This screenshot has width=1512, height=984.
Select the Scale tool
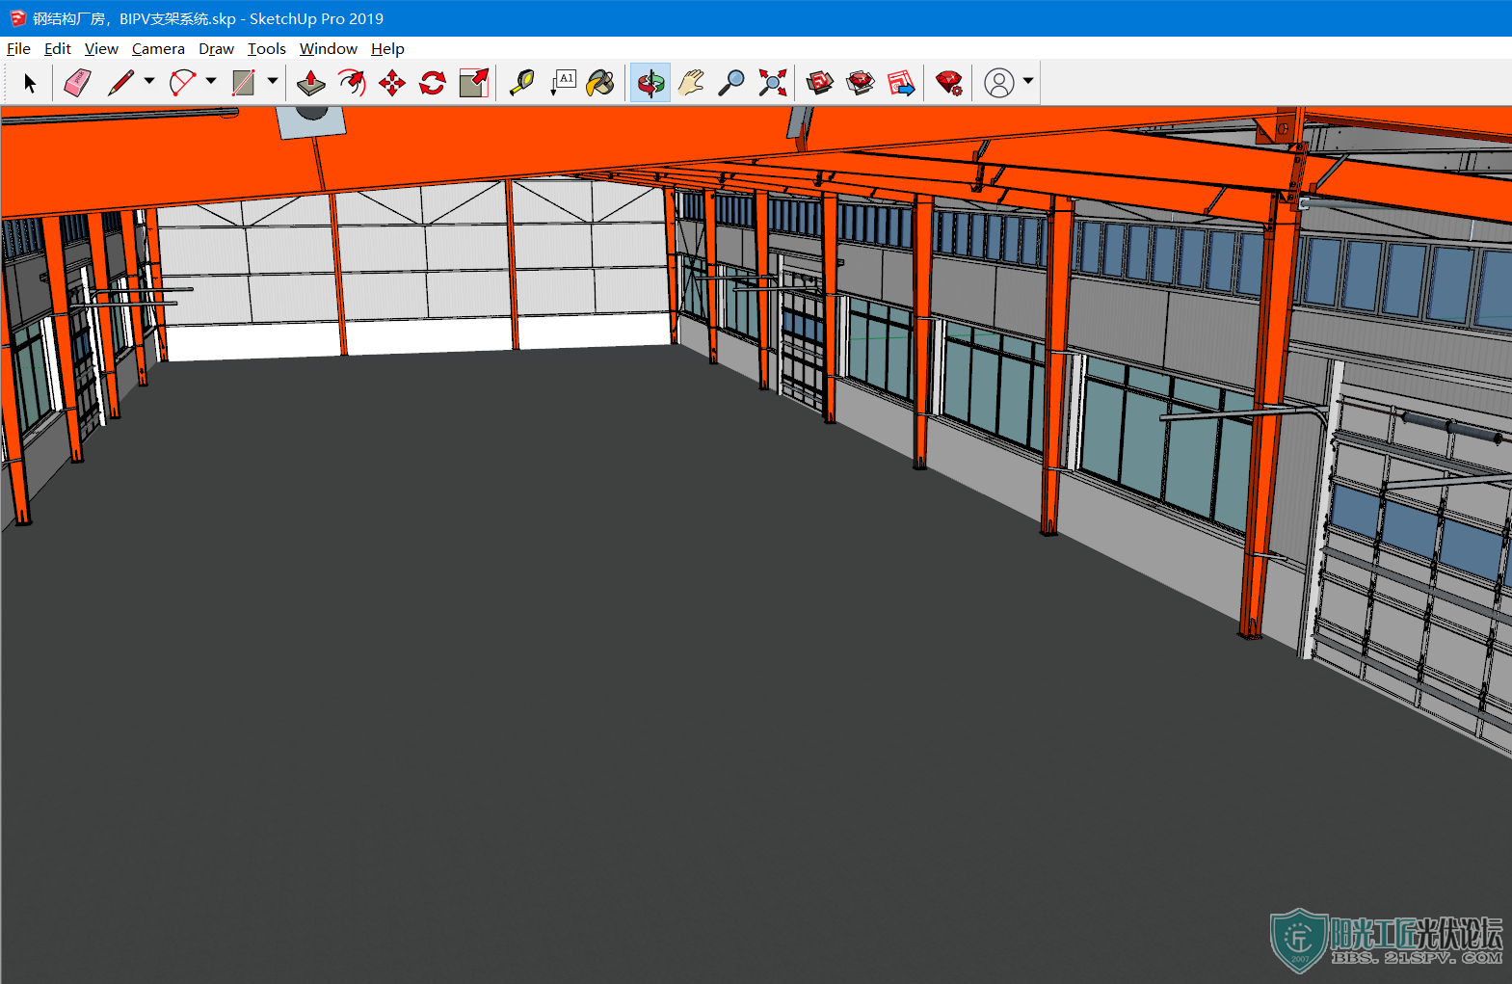coord(474,84)
